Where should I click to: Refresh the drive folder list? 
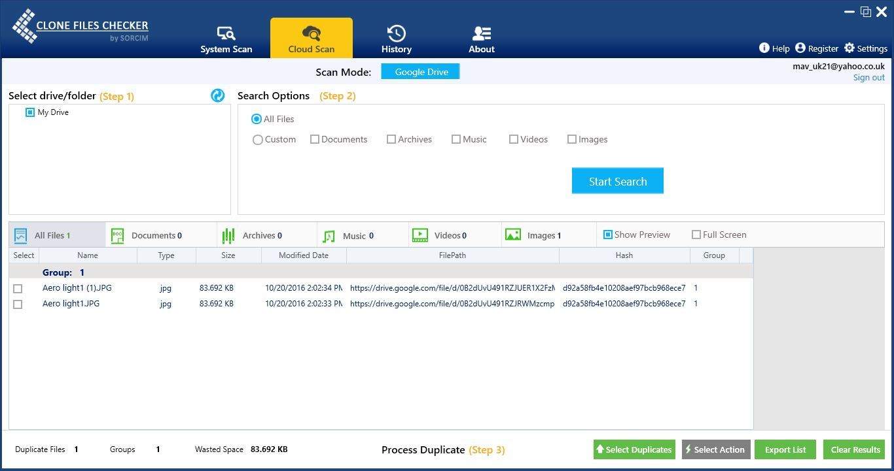click(218, 95)
